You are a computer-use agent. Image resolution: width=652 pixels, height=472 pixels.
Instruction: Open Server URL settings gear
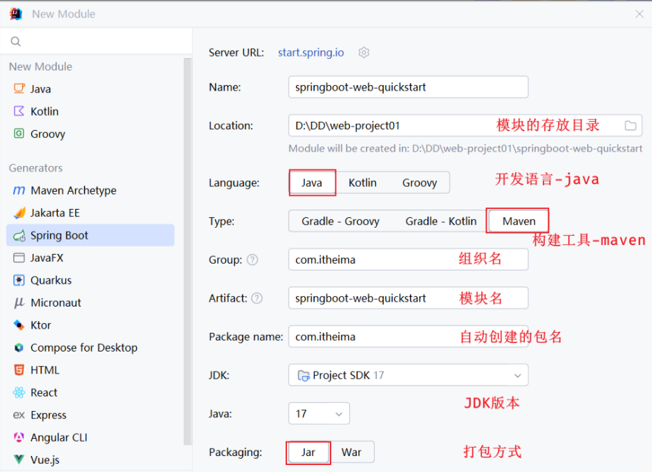point(364,53)
